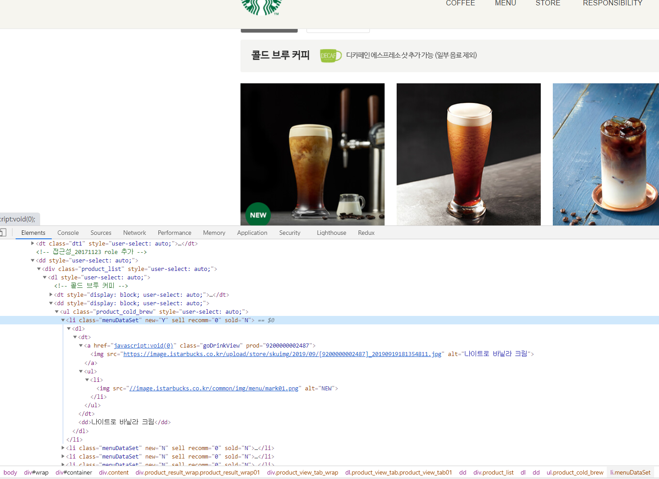Open the Sources tab
This screenshot has height=479, width=659.
101,233
